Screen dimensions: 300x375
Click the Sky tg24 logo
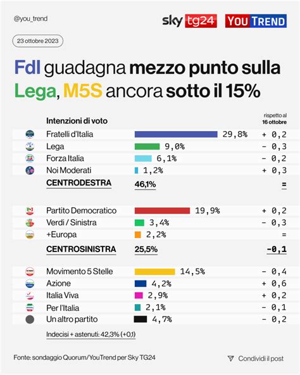(x=190, y=21)
